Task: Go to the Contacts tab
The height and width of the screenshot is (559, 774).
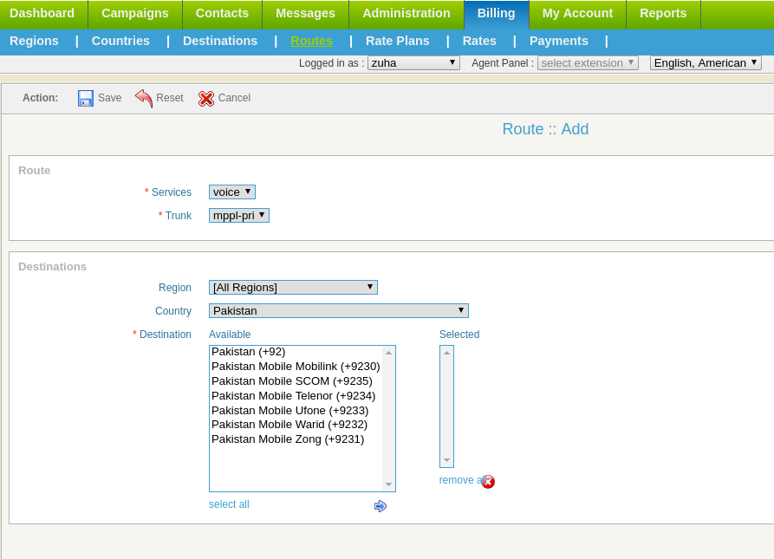Action: (222, 13)
